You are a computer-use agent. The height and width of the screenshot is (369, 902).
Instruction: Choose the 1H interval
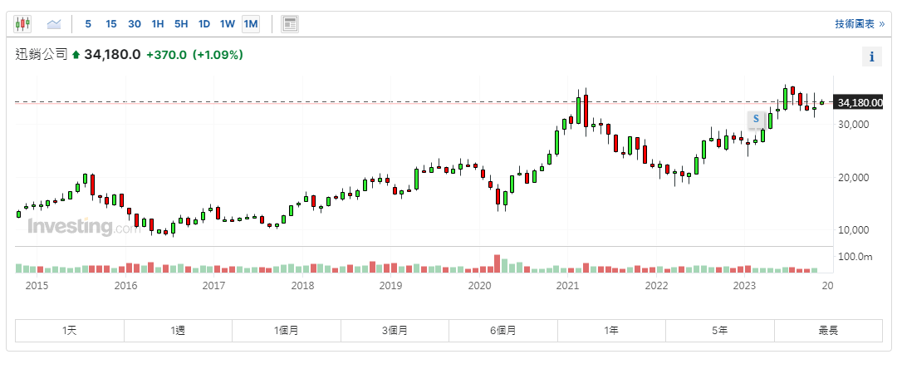(x=158, y=24)
